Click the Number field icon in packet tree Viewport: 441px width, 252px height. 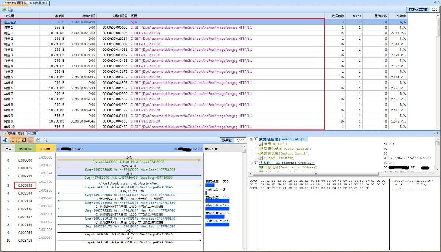[x=261, y=144]
